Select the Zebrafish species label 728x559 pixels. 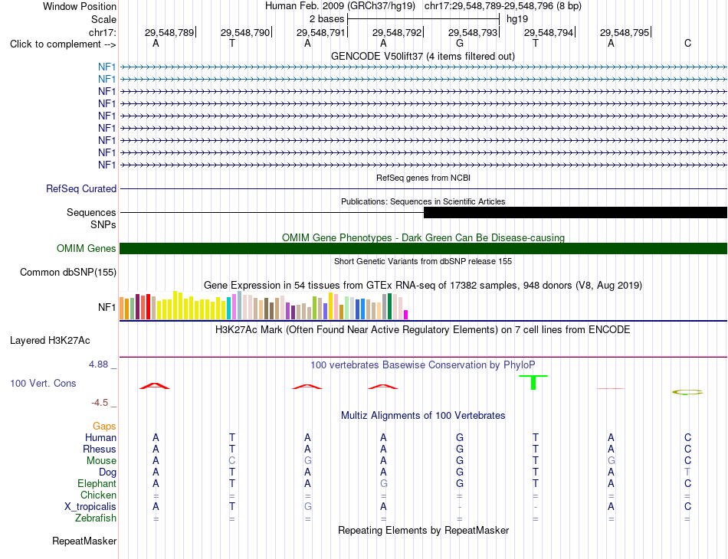coord(96,518)
